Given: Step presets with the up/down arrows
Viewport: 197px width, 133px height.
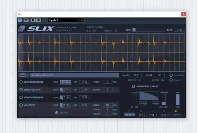Looking at the screenshot, I should click(x=79, y=20).
